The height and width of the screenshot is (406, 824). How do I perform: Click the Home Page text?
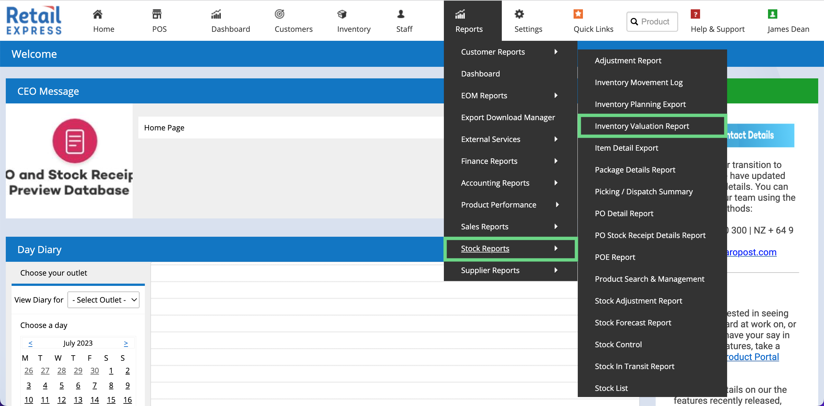click(x=164, y=128)
